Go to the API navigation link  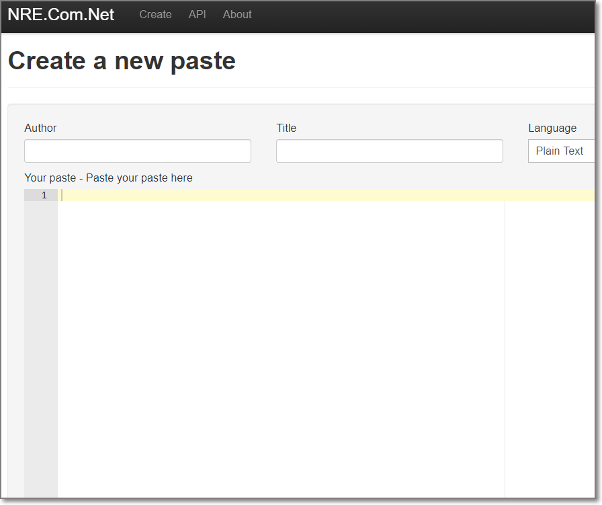(x=197, y=15)
